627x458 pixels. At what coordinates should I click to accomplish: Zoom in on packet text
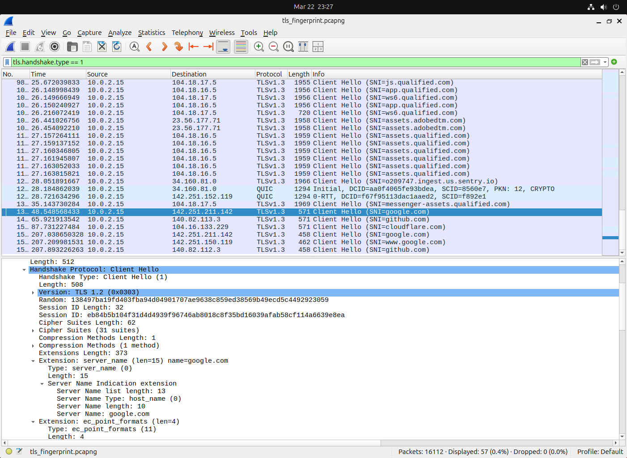[x=259, y=47]
